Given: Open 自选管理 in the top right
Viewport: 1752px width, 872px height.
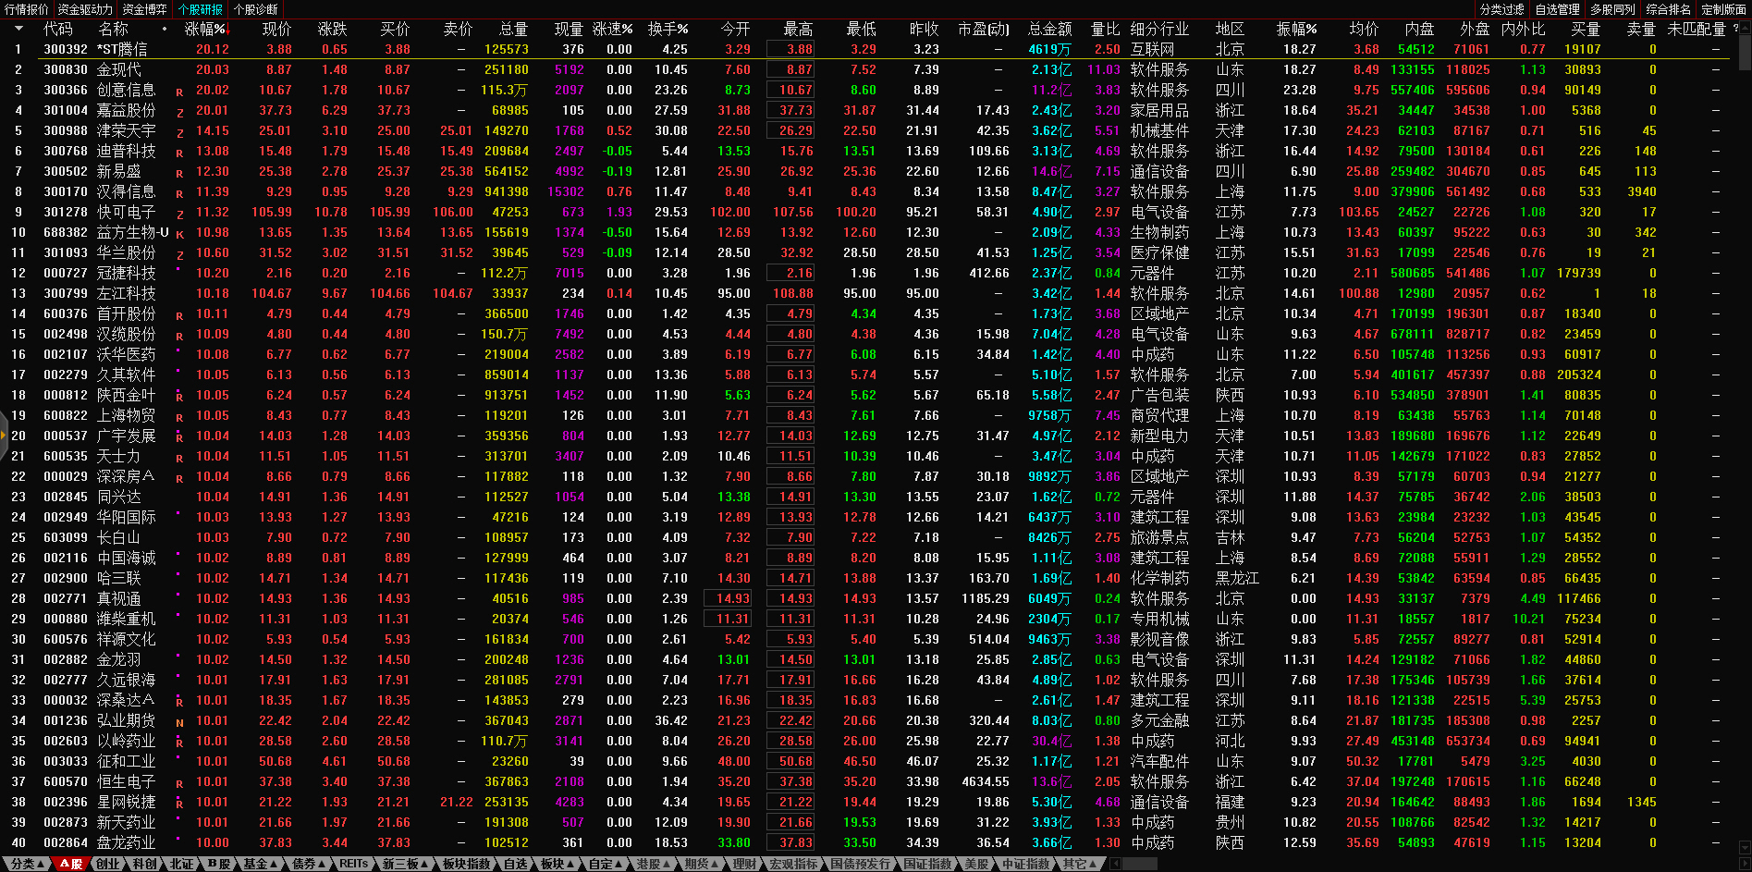Looking at the screenshot, I should pyautogui.click(x=1557, y=9).
